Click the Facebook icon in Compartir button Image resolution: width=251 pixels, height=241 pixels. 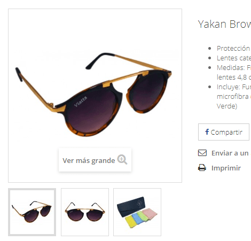pyautogui.click(x=207, y=132)
